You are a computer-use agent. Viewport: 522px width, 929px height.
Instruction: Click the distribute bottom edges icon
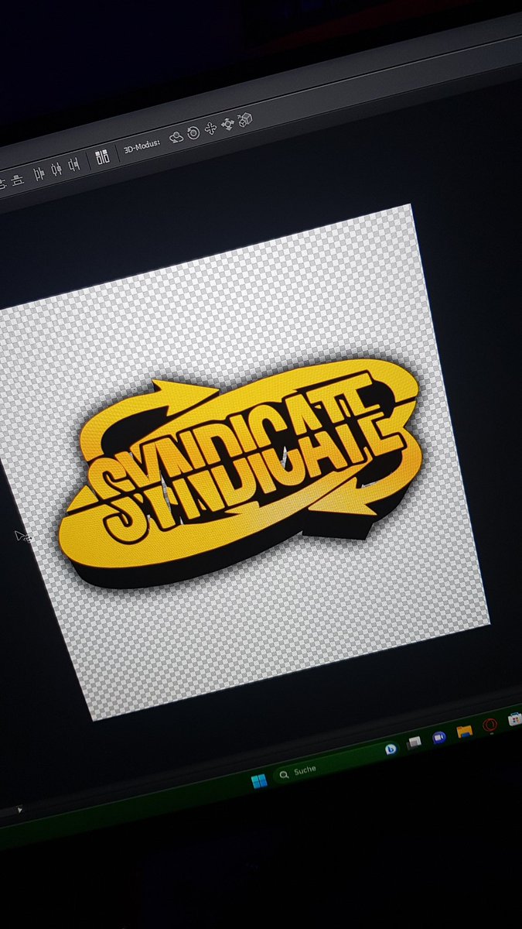point(17,180)
